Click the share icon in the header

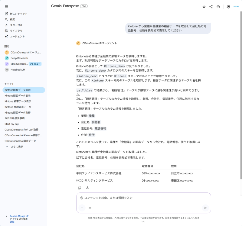211,7
